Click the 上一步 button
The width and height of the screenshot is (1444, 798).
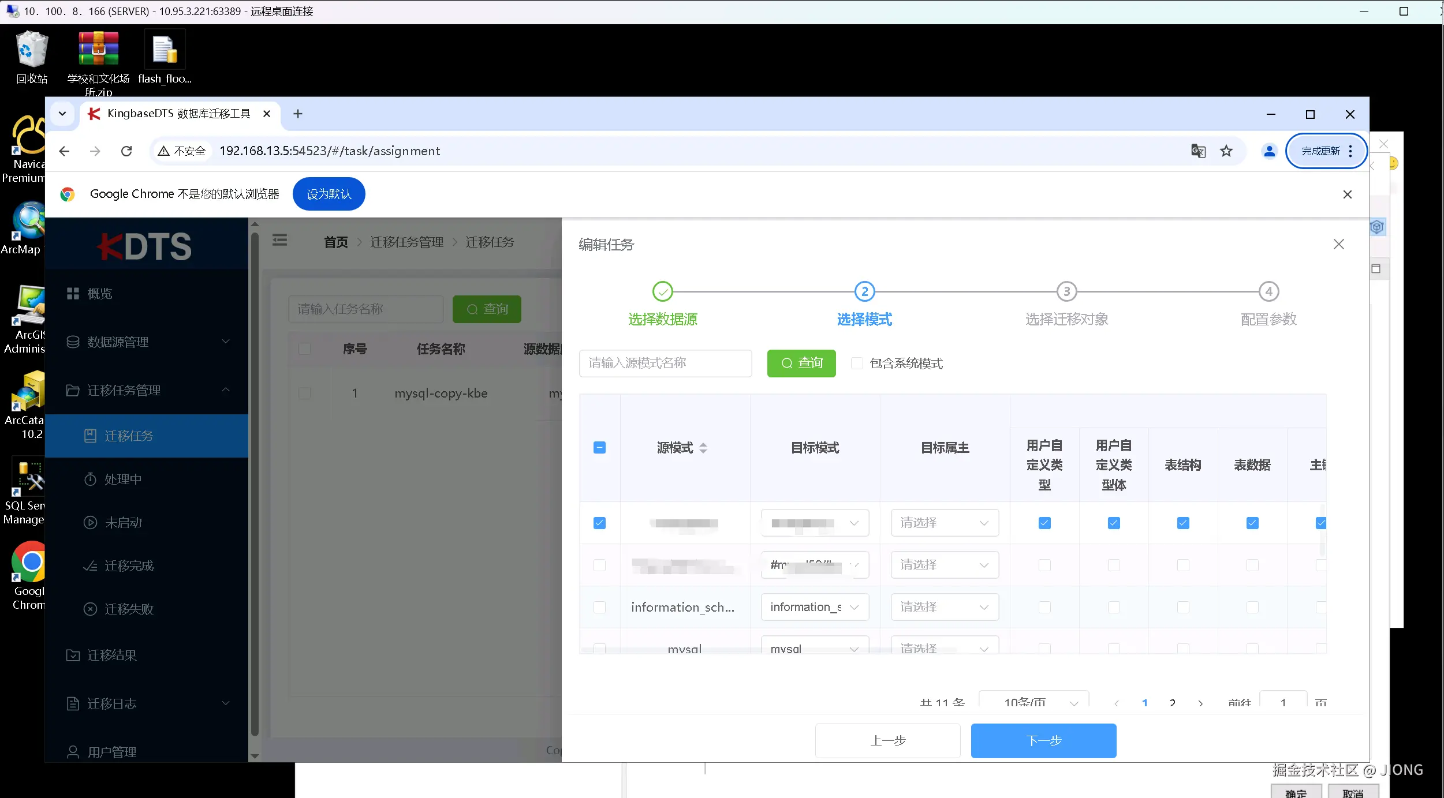point(887,740)
